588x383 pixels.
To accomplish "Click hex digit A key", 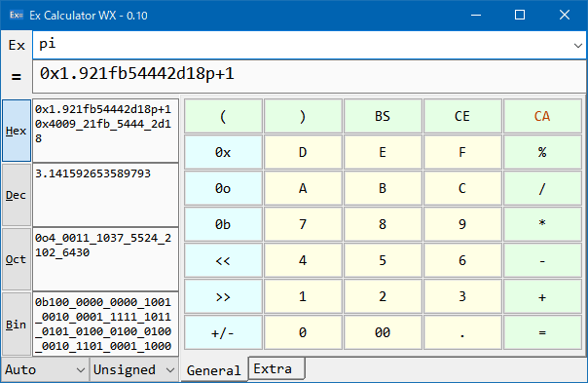I will point(303,188).
